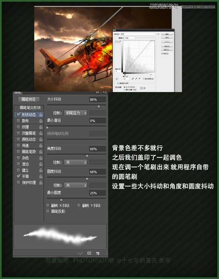Toggle lock icon beside 杂色
Viewport: 219px width, 279px height.
41,158
